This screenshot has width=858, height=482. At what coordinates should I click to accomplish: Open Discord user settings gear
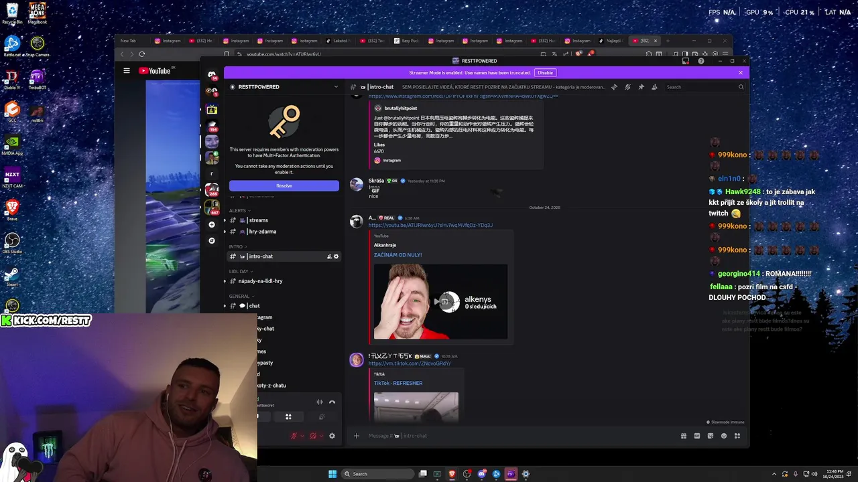tap(332, 436)
